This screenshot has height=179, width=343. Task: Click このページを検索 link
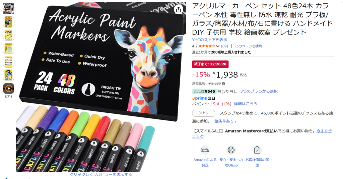click(x=248, y=46)
